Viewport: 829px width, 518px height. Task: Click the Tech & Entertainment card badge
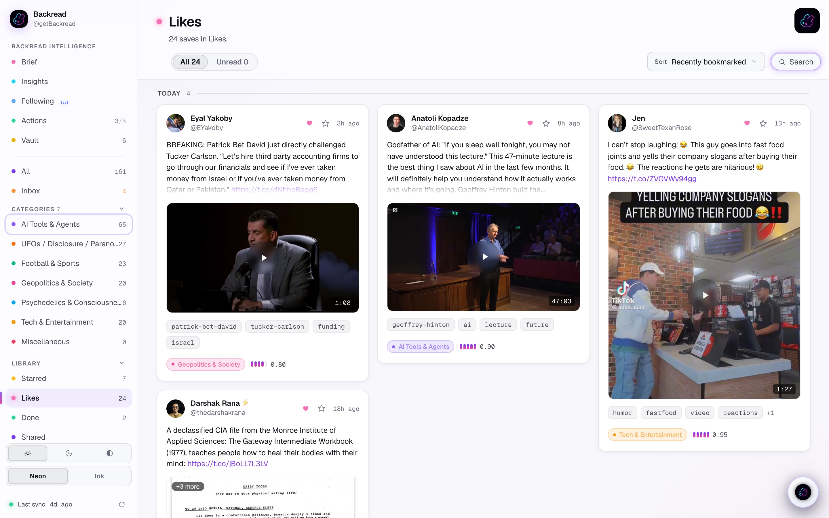click(647, 435)
